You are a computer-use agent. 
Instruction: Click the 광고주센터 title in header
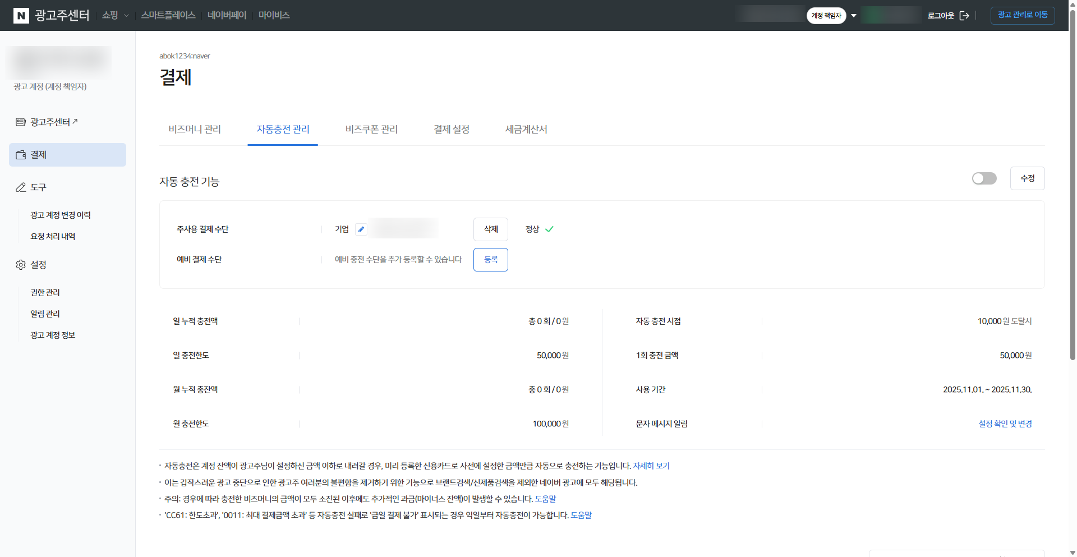tap(62, 15)
